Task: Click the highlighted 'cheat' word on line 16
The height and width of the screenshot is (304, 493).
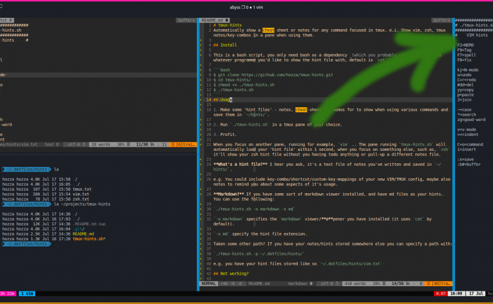Action: 301,110
